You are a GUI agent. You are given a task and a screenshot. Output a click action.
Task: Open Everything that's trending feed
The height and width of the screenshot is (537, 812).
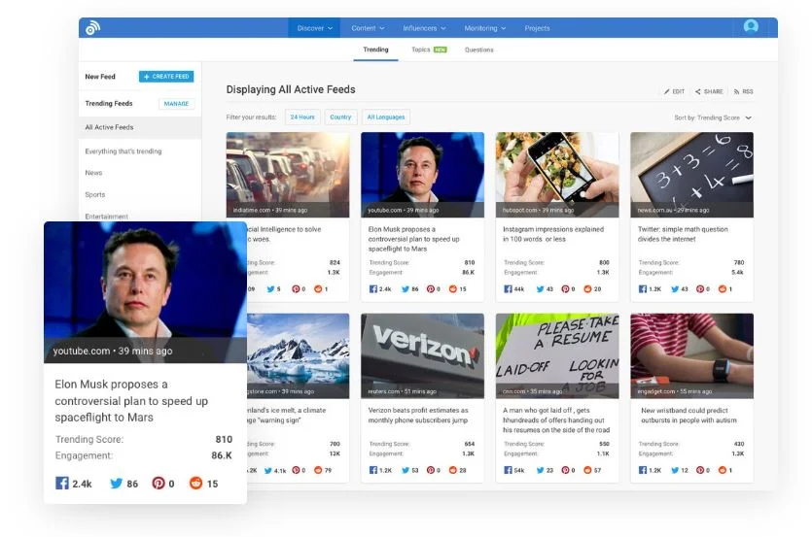124,151
